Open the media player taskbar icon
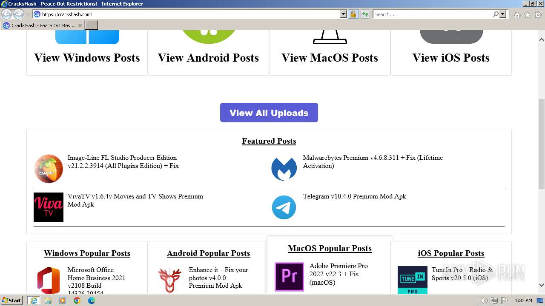The image size is (545, 306). [63, 300]
